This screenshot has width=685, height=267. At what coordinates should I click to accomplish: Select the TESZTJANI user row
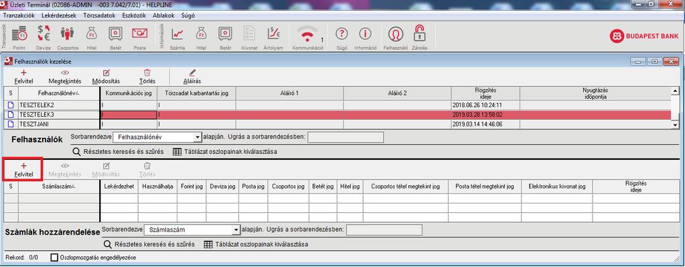tap(337, 124)
